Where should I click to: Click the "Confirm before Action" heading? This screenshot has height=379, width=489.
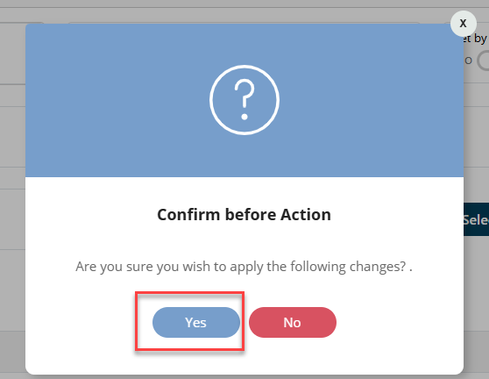click(244, 214)
